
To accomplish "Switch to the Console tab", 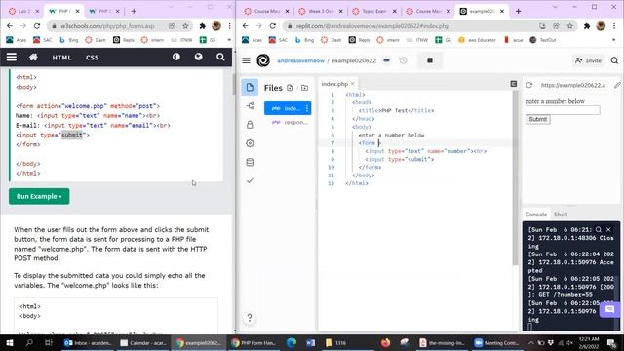I will click(x=535, y=214).
